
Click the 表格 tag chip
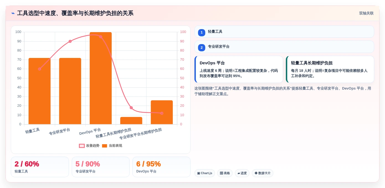tap(225, 173)
